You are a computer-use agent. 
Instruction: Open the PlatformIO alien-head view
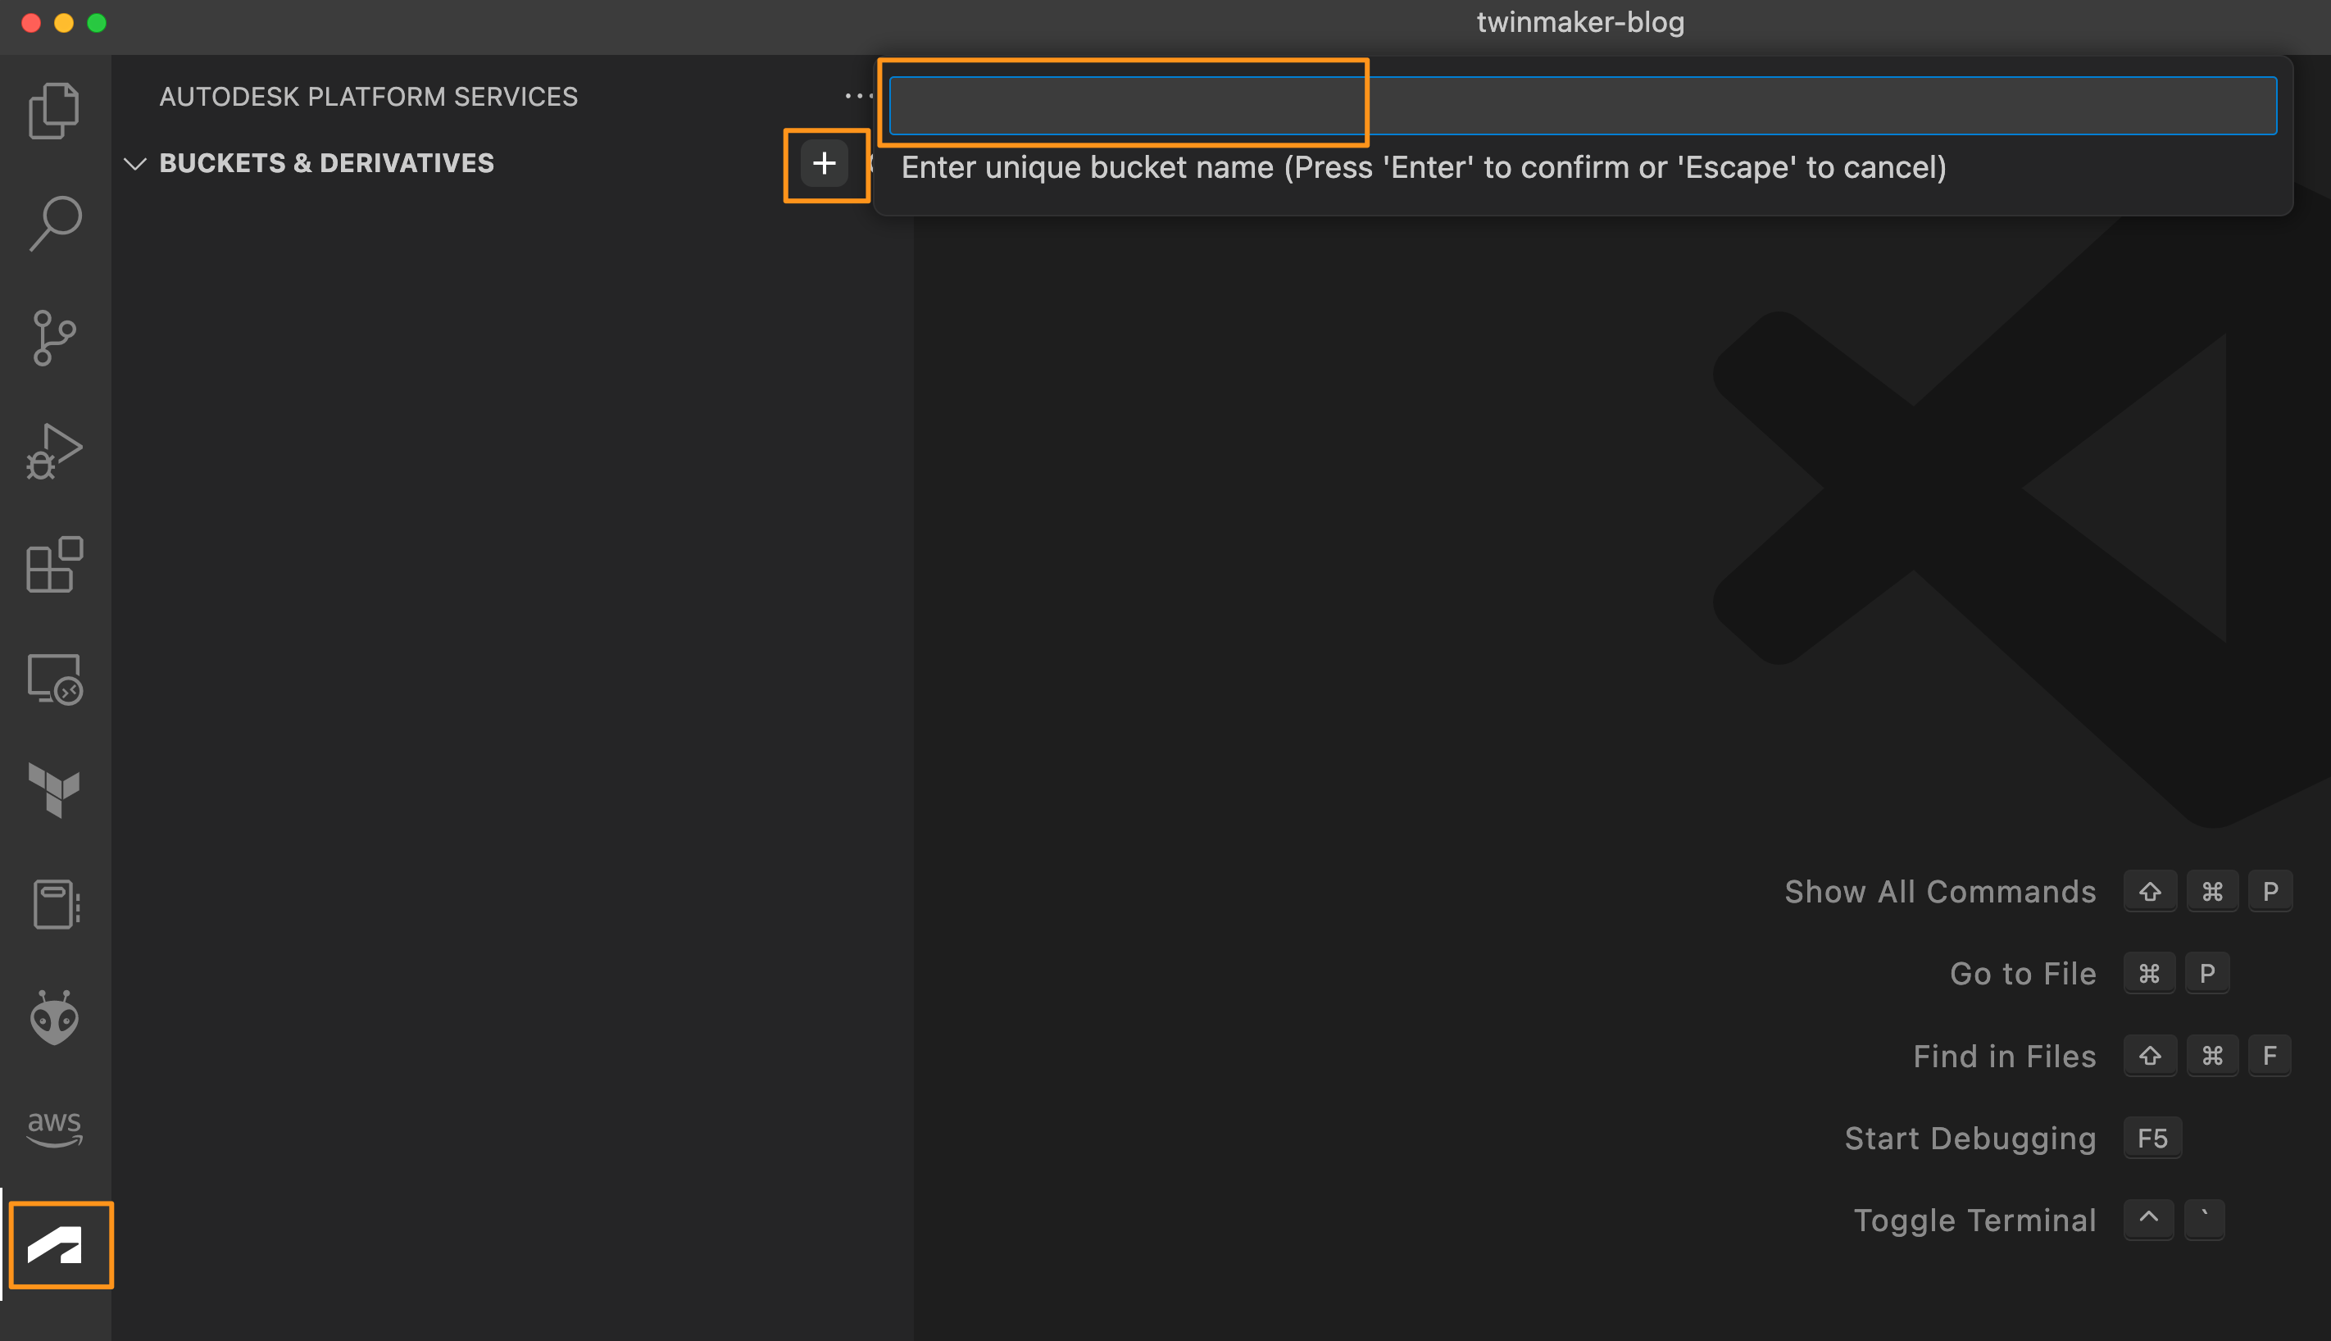[x=54, y=1016]
